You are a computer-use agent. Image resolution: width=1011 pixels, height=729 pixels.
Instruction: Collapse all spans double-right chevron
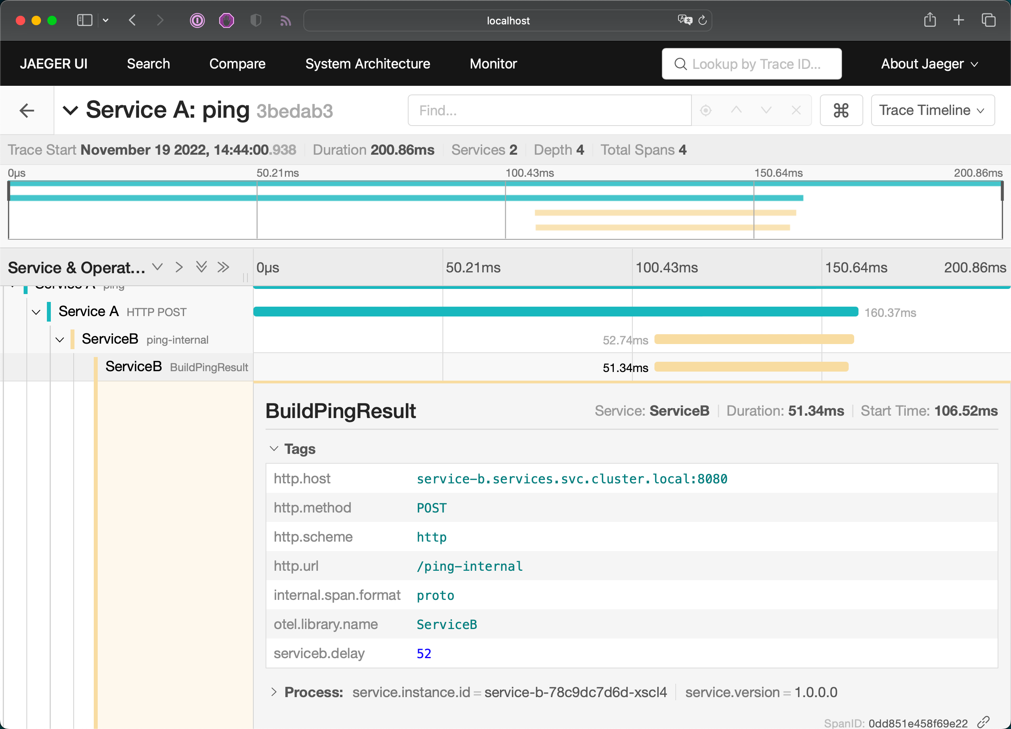[223, 267]
